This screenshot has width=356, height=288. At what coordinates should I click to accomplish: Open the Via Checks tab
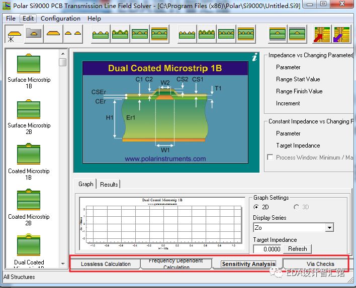click(x=320, y=264)
